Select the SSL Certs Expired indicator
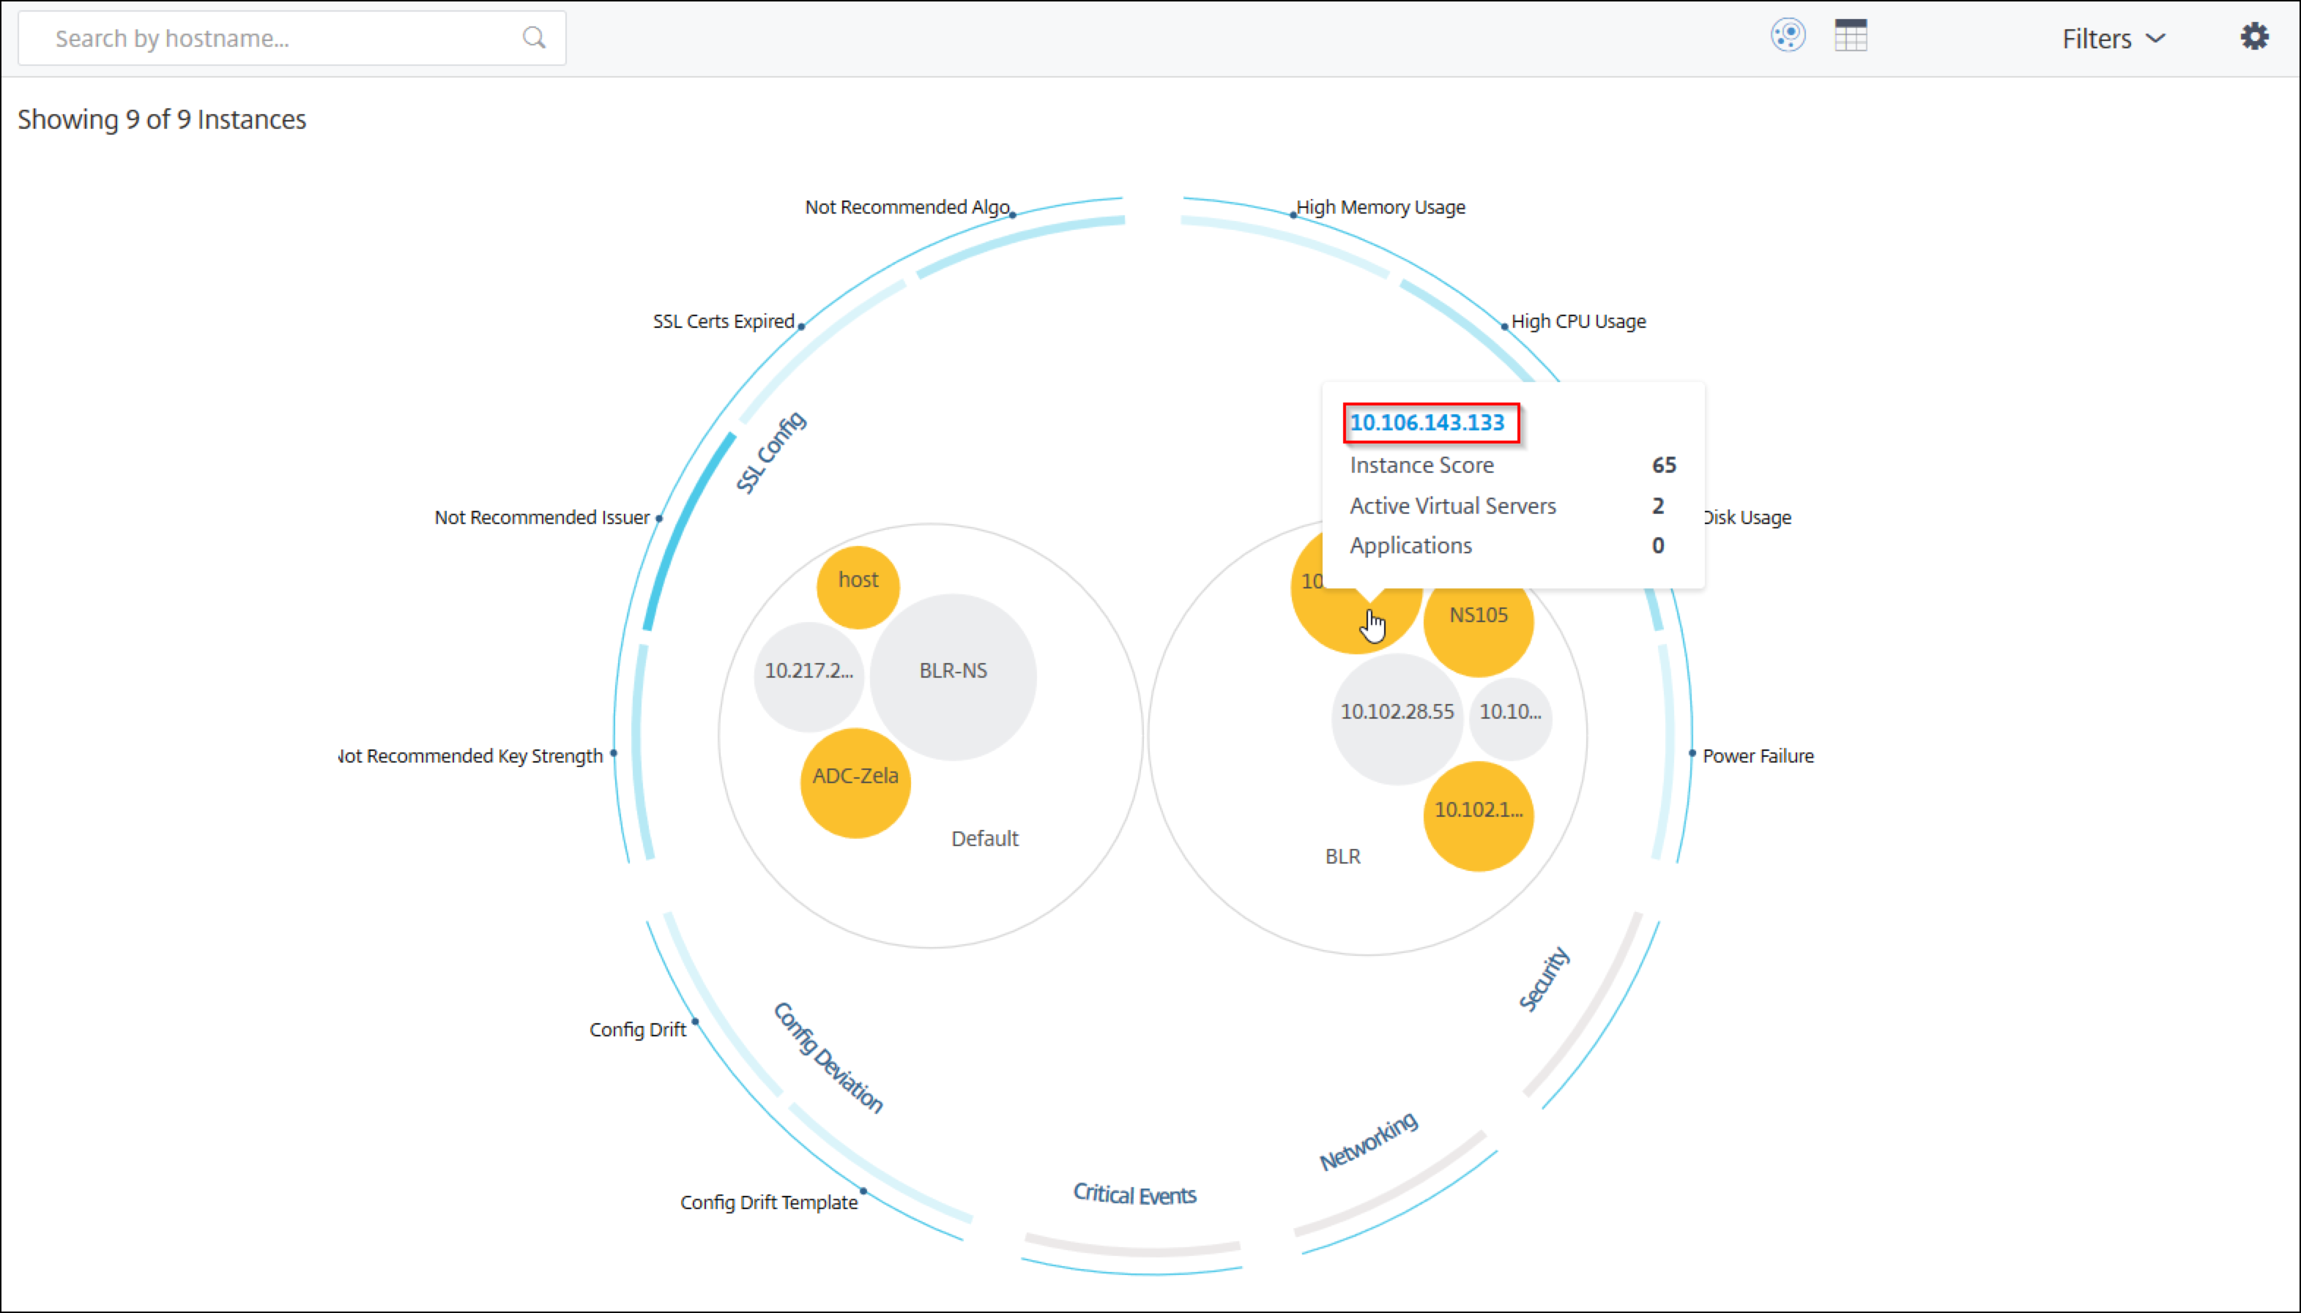Viewport: 2301px width, 1313px height. [x=724, y=322]
